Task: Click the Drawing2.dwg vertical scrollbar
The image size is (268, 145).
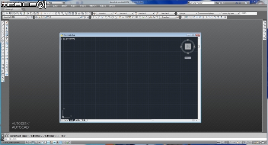Action: click(199, 78)
